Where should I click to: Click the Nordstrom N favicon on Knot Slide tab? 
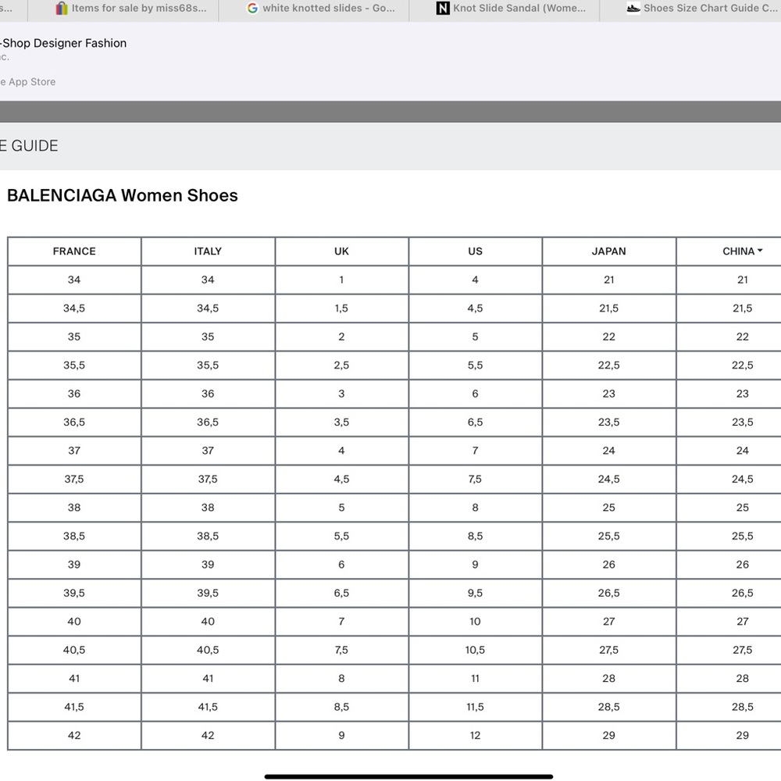(443, 9)
